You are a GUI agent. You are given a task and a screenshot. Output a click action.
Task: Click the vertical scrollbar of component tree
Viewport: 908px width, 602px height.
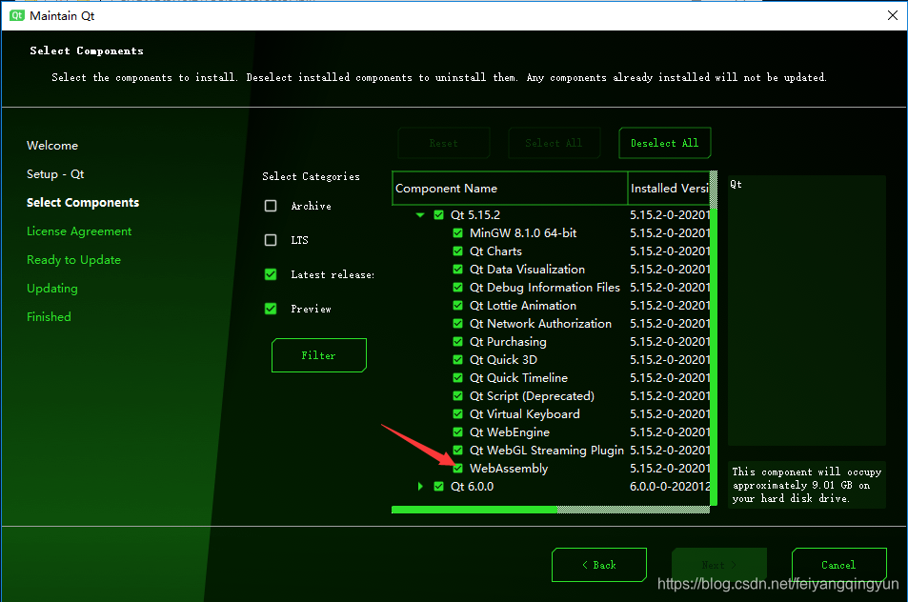pos(714,352)
